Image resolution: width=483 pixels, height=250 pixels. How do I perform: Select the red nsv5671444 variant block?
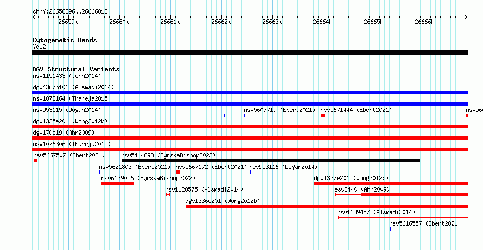pos(322,115)
